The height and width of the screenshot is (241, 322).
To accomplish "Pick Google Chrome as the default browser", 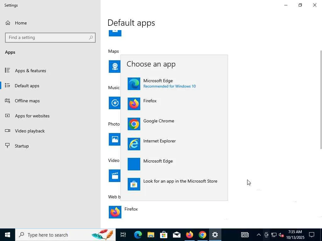I will coord(174,124).
